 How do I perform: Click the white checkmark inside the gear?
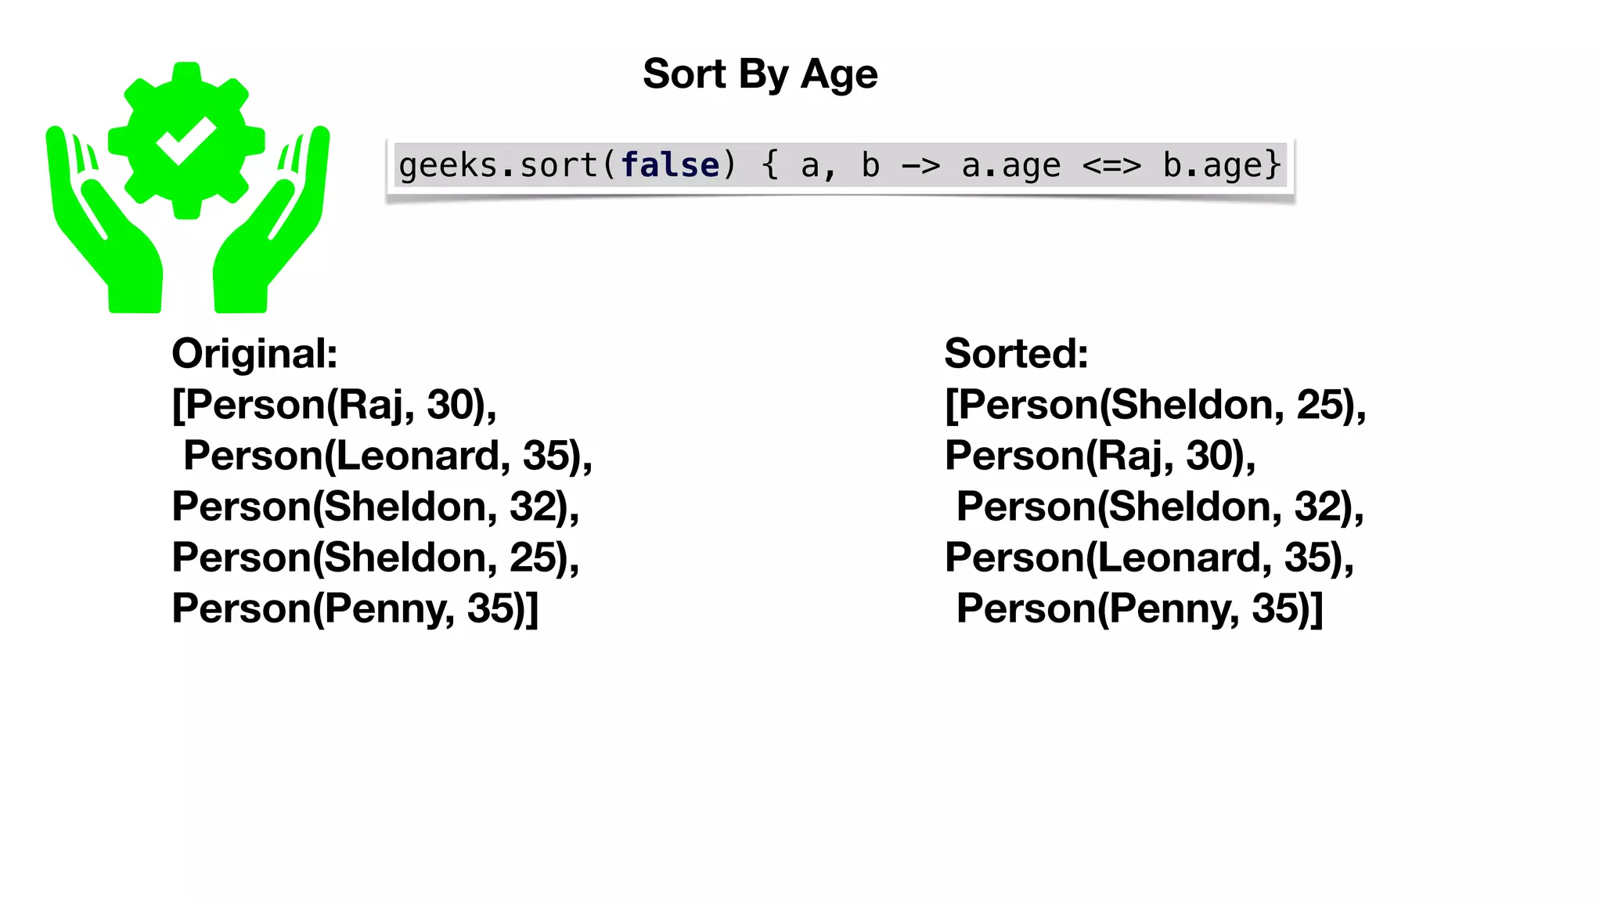point(186,140)
